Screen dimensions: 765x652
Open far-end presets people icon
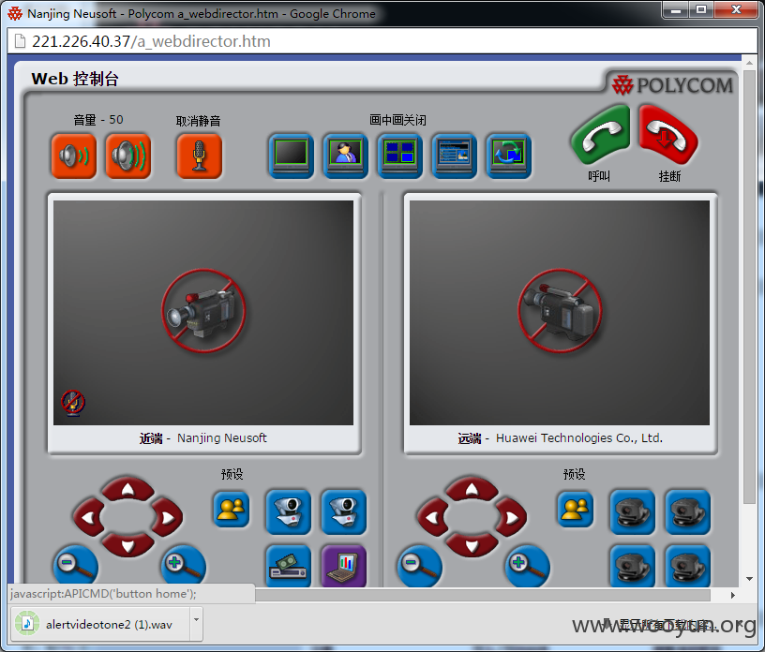pyautogui.click(x=576, y=511)
